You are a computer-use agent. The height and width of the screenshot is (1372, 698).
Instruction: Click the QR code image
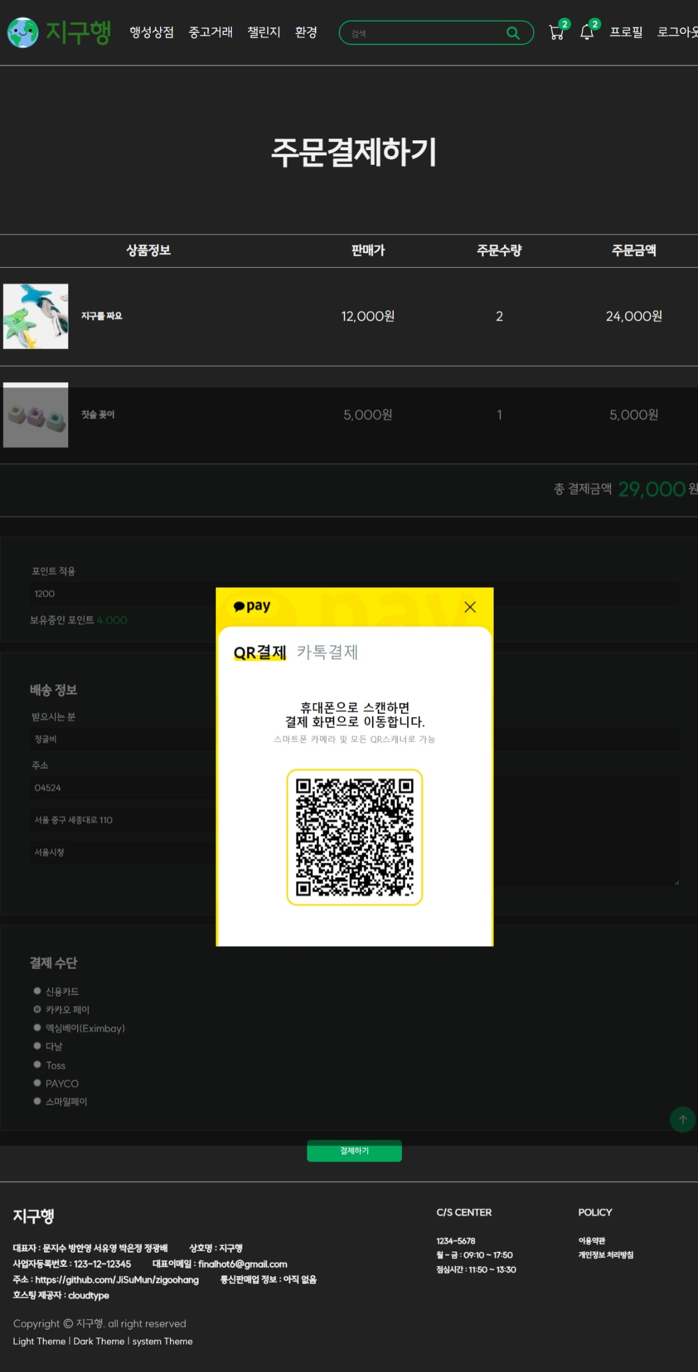tap(355, 837)
